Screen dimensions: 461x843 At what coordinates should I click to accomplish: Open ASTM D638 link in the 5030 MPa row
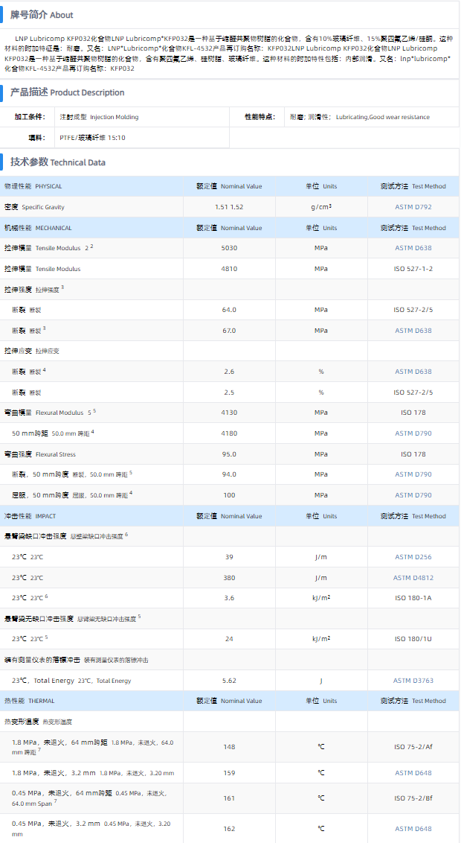click(x=413, y=248)
